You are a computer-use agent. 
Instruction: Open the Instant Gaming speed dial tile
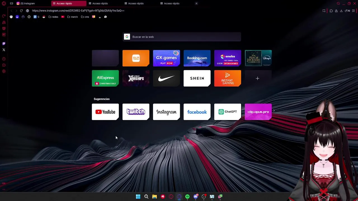228,78
